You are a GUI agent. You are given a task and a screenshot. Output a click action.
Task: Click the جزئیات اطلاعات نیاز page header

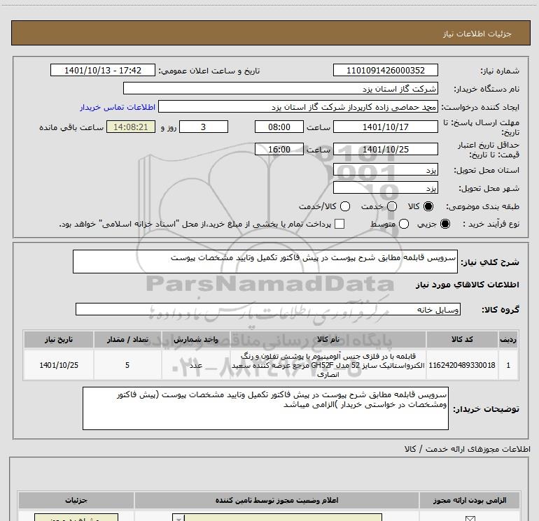click(271, 33)
